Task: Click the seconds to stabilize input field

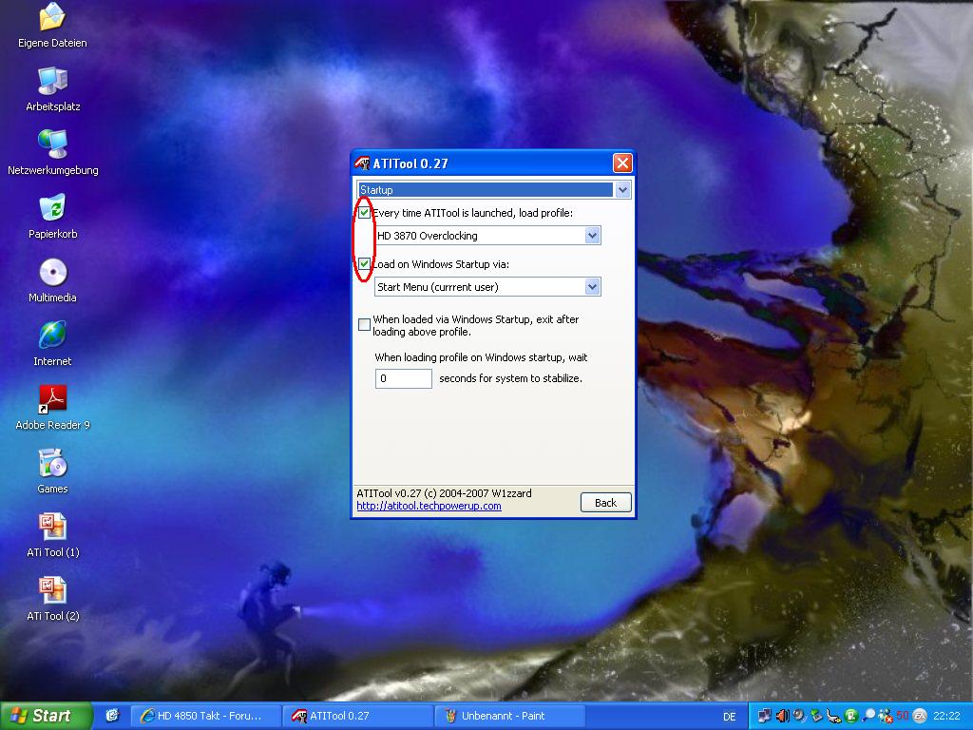Action: pos(403,378)
